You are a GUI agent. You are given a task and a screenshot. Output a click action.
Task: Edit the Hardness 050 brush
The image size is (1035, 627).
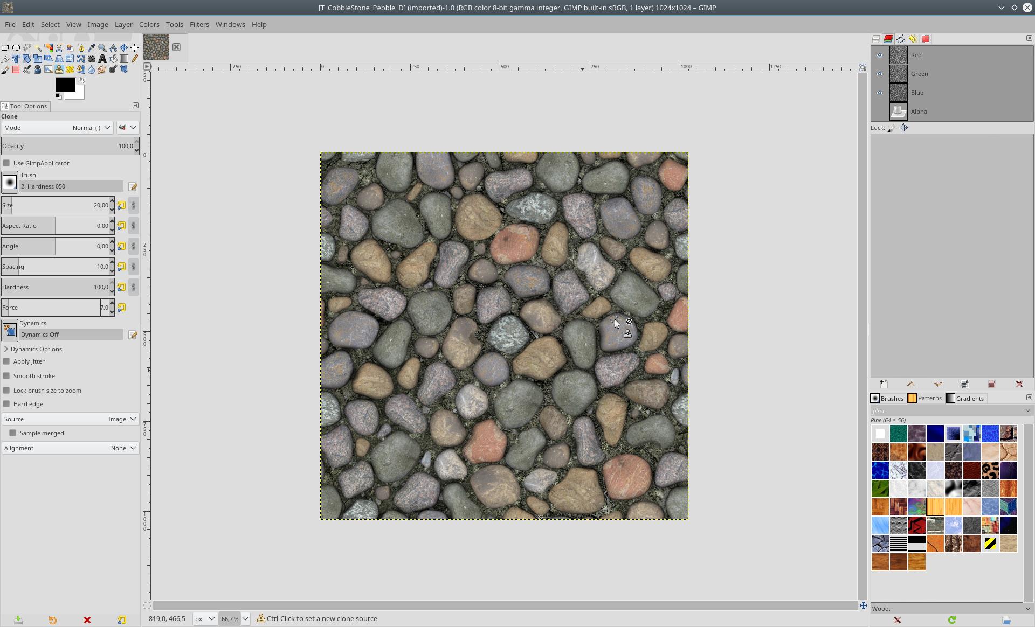(x=133, y=187)
